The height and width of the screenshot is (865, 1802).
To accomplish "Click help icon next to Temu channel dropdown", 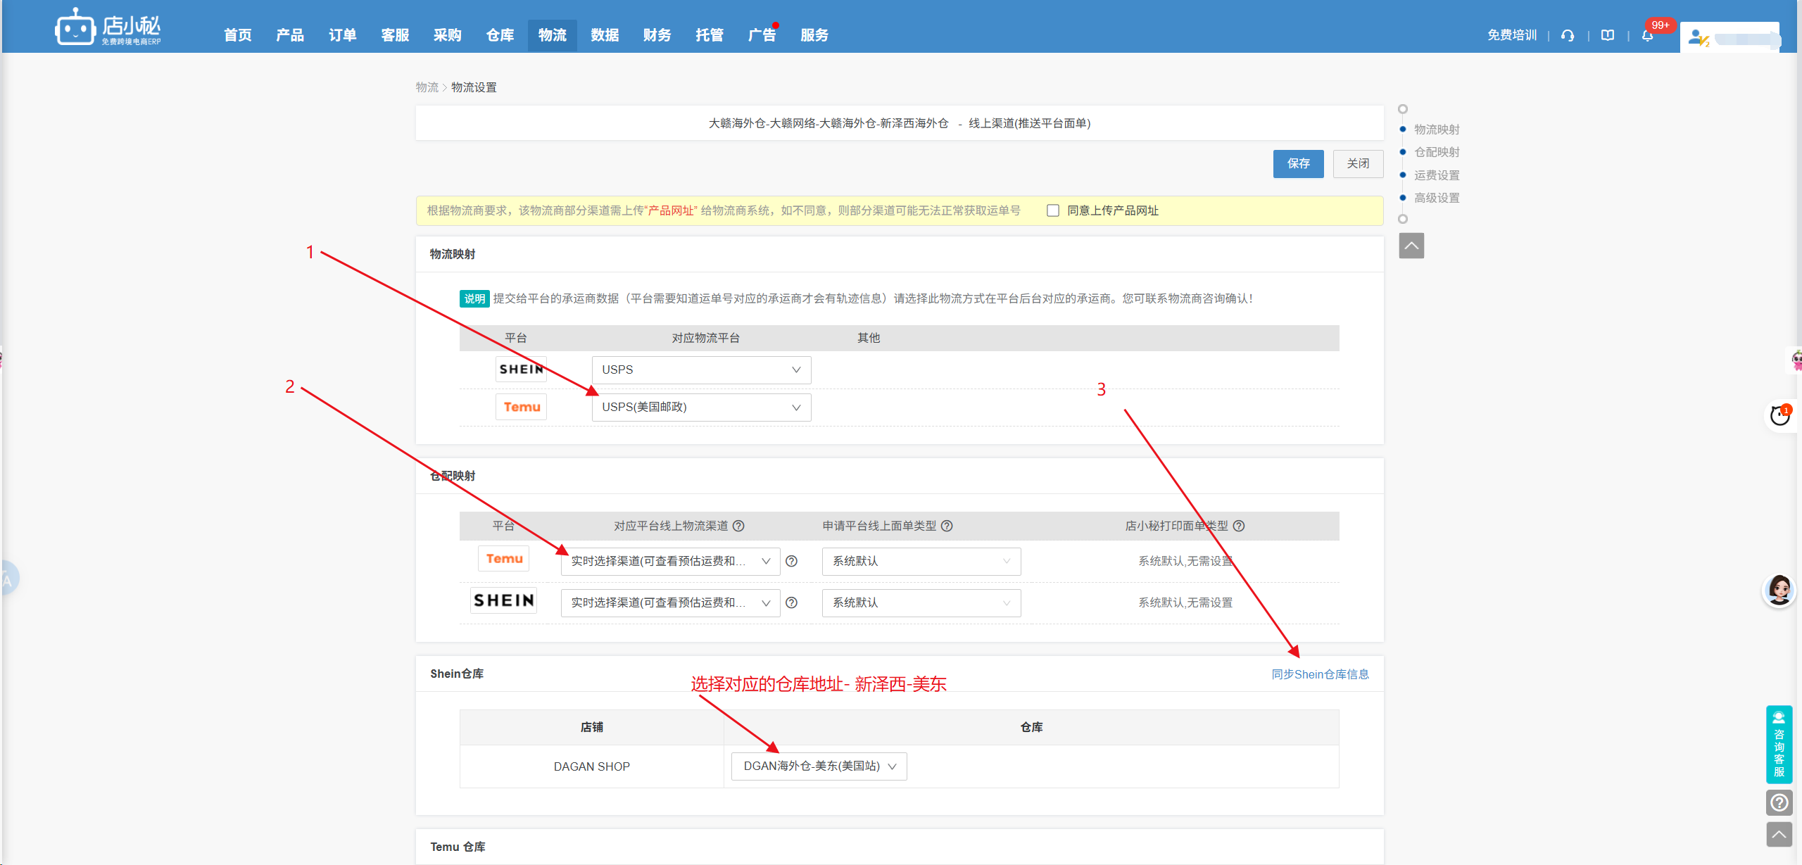I will 791,561.
